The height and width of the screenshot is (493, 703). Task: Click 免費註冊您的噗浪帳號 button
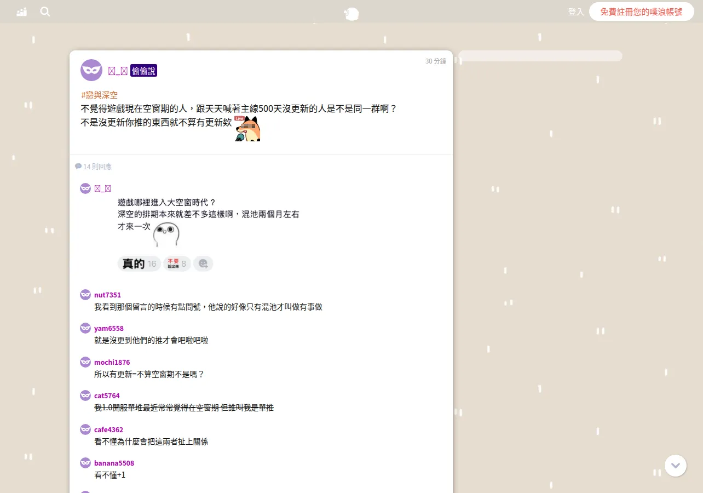641,12
